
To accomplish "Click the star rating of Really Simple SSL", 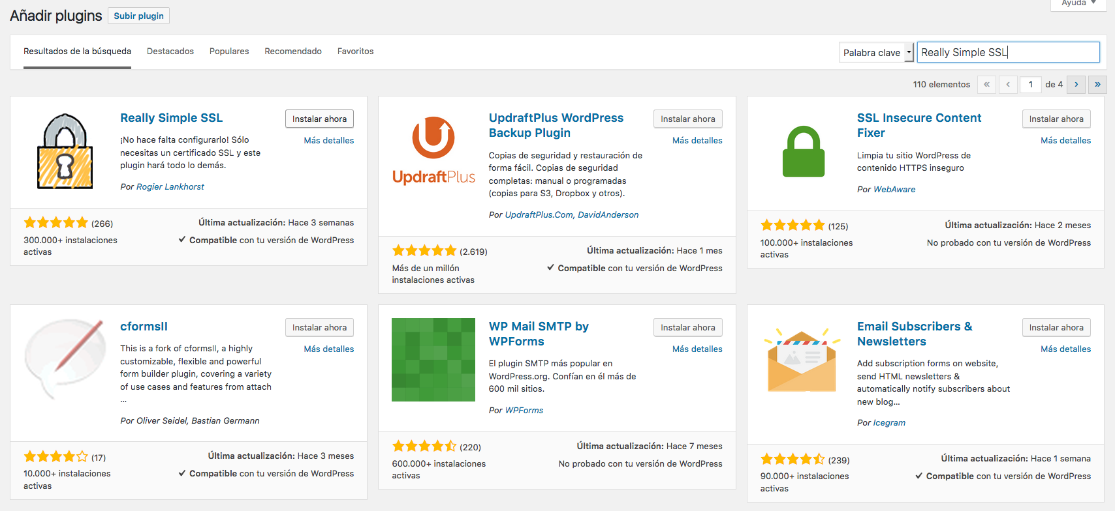I will pyautogui.click(x=55, y=223).
